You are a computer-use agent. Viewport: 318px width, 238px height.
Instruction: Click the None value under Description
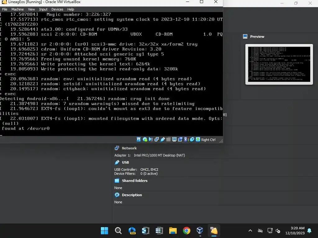click(x=118, y=202)
